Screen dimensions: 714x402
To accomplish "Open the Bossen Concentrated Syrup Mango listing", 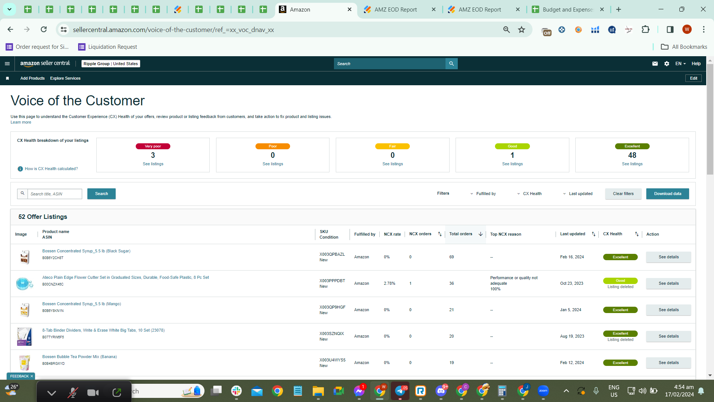I will [81, 304].
